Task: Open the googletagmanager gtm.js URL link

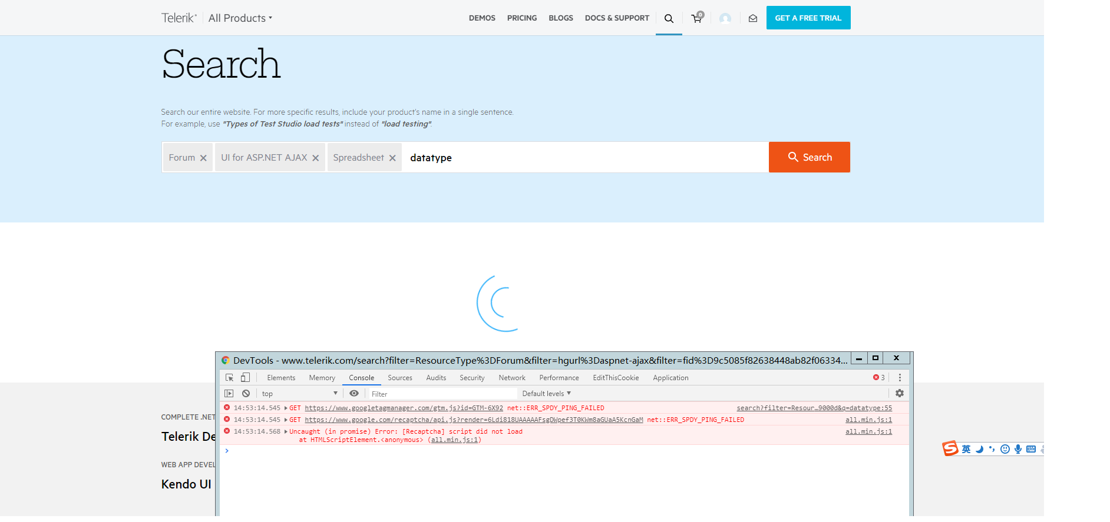Action: pos(404,408)
